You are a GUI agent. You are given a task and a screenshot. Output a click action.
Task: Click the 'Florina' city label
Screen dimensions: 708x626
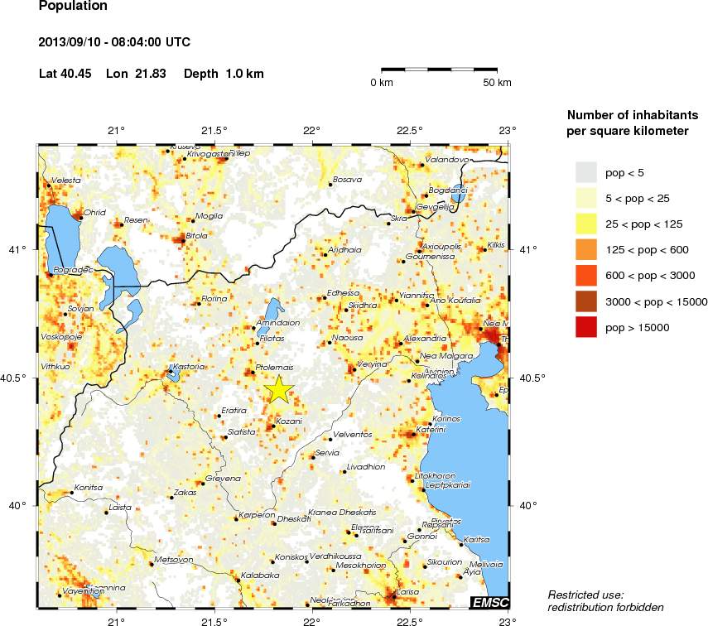tap(214, 299)
